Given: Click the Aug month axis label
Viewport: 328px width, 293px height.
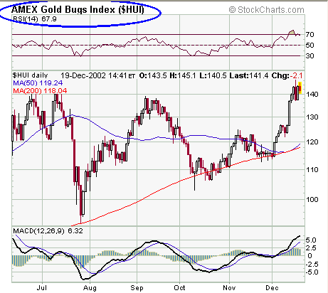Looking at the screenshot, I should click(90, 288).
